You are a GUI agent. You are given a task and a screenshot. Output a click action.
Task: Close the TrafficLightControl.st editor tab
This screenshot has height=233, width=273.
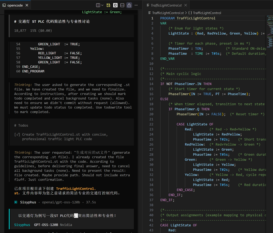(186, 5)
